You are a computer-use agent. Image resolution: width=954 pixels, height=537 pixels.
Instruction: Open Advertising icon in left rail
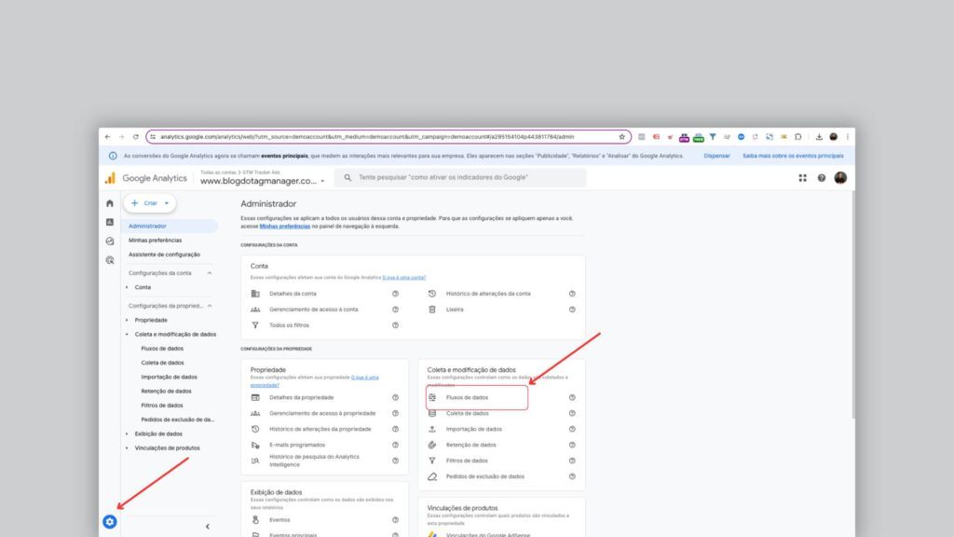coord(110,260)
